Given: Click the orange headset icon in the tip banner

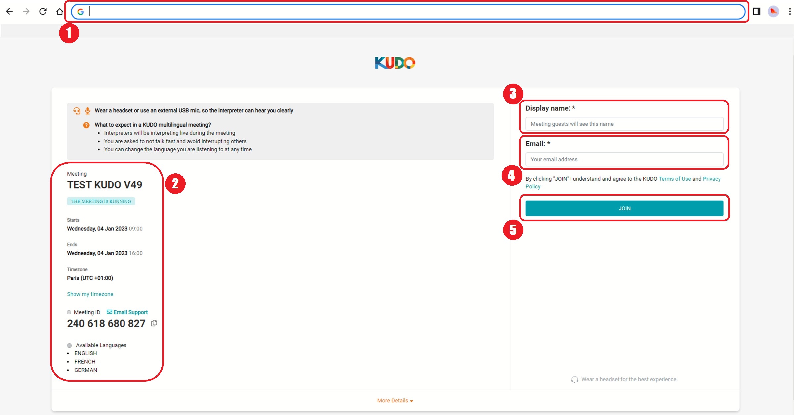Looking at the screenshot, I should [77, 111].
